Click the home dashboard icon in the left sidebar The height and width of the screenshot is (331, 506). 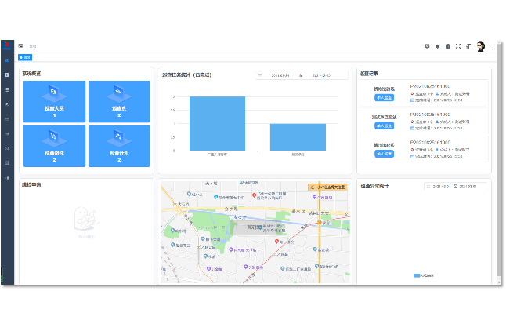click(x=7, y=60)
